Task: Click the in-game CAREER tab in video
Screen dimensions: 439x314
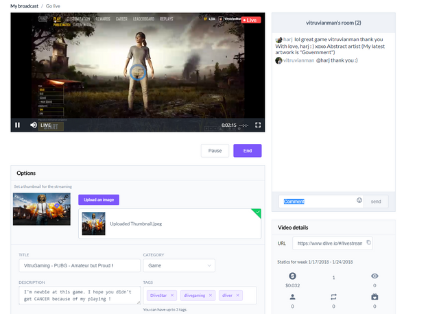Action: click(x=121, y=19)
